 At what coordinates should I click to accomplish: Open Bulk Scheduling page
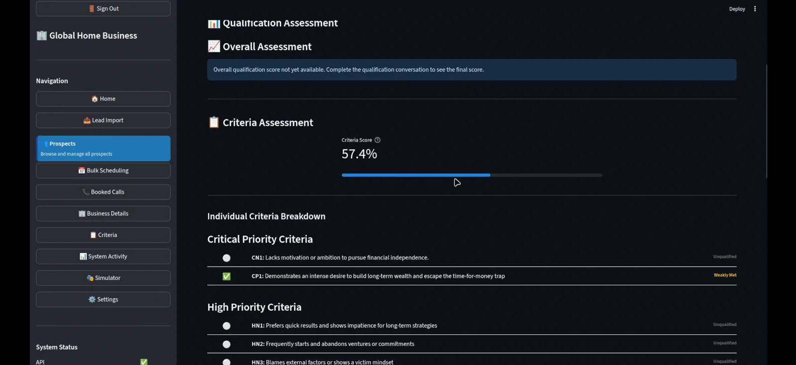(x=103, y=171)
